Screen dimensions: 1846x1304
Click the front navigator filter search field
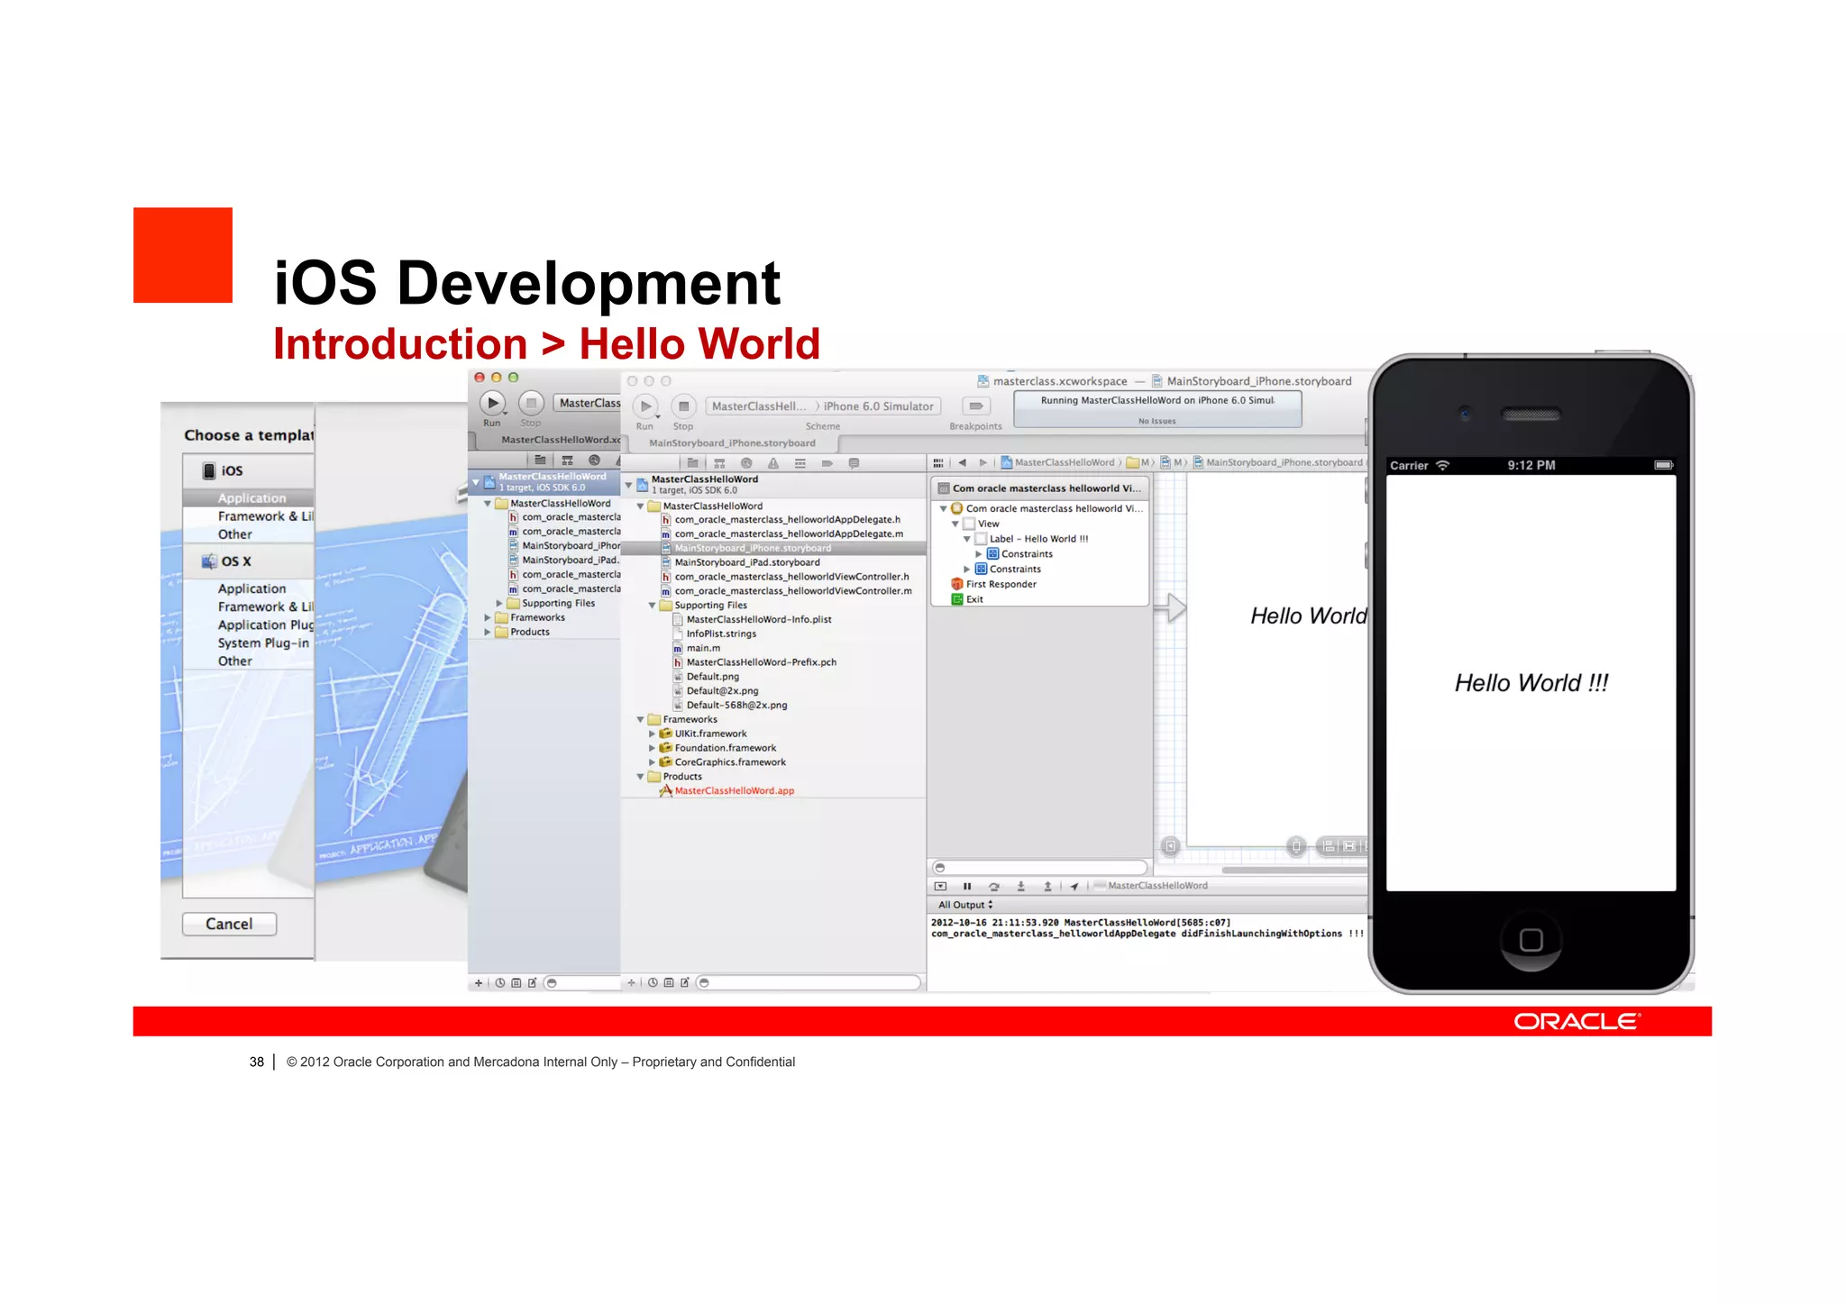[809, 983]
